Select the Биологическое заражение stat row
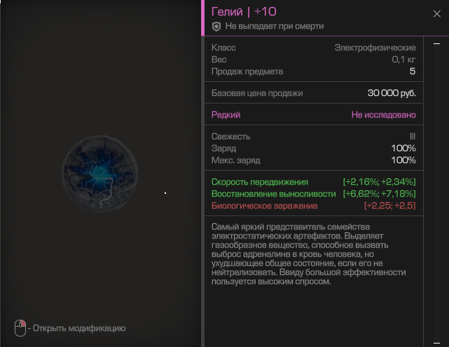Screen dimensions: 449x347 coord(314,206)
